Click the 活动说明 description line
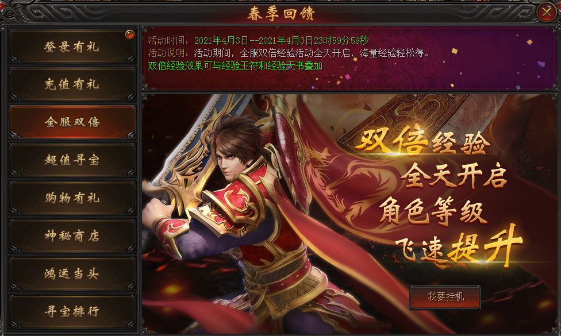Viewport: 561px width, 336px height. (x=289, y=53)
